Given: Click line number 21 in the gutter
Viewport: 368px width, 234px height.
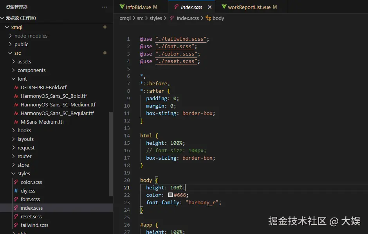Looking at the screenshot, I should [x=127, y=187].
